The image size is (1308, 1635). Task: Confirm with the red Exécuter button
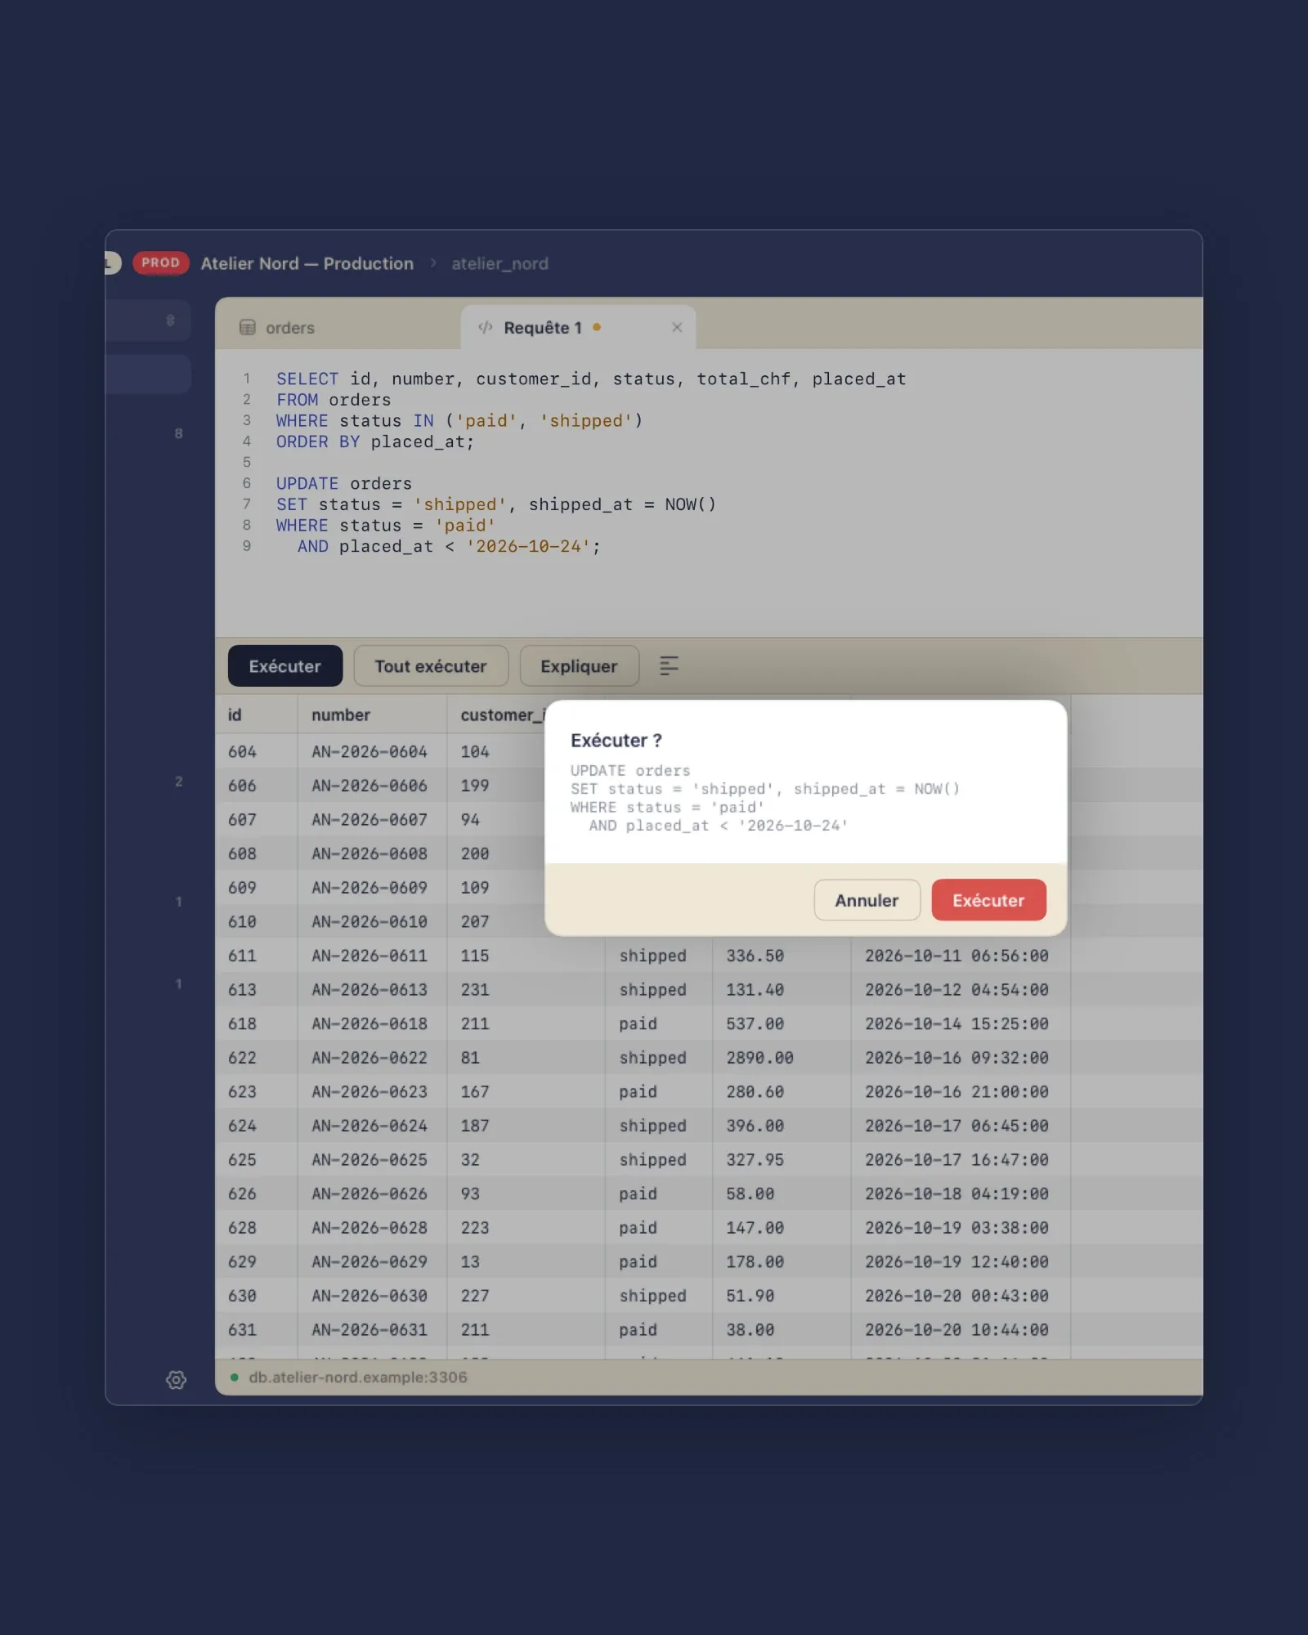pyautogui.click(x=988, y=900)
